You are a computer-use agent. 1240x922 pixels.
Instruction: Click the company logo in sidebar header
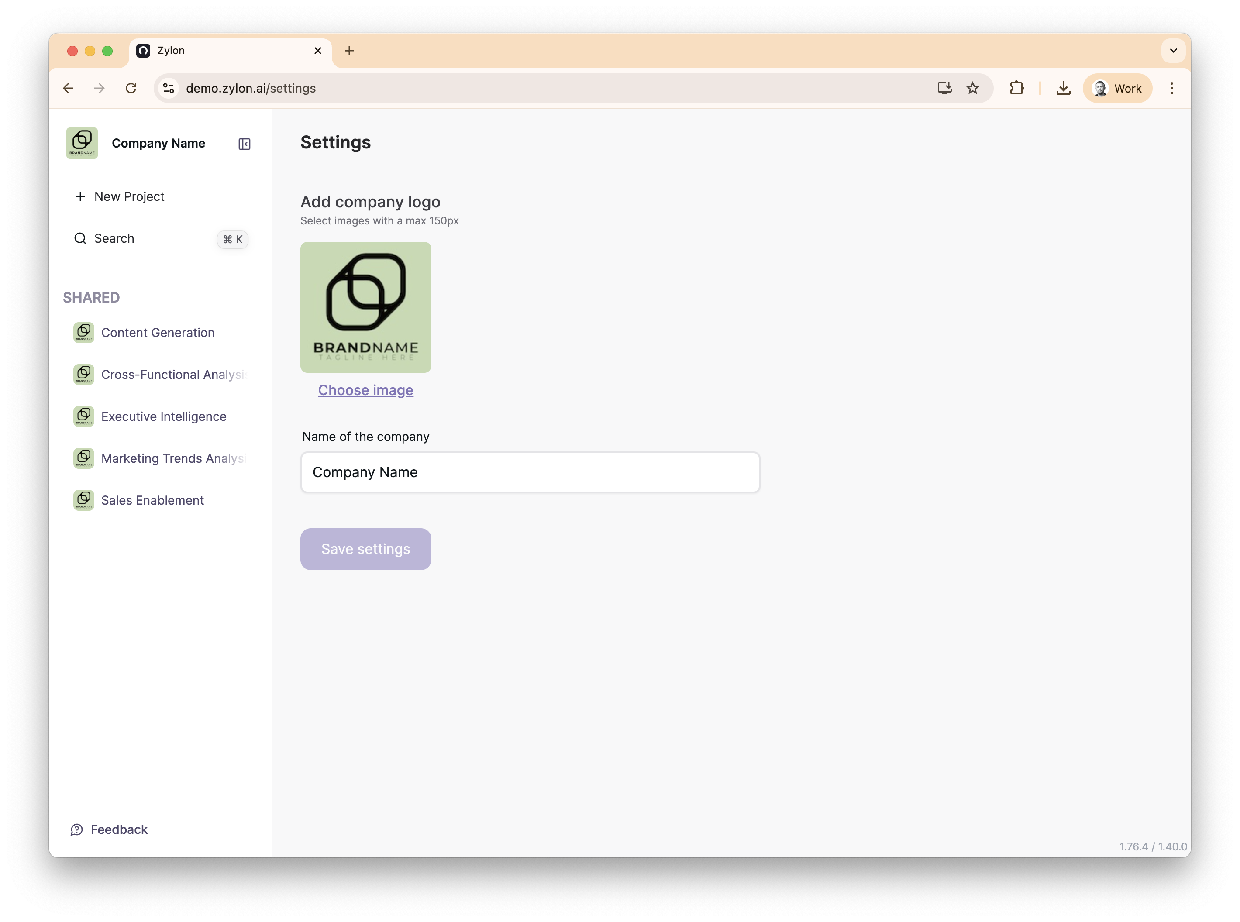(x=82, y=144)
